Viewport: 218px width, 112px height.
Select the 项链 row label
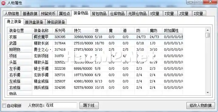pyautogui.click(x=20, y=56)
